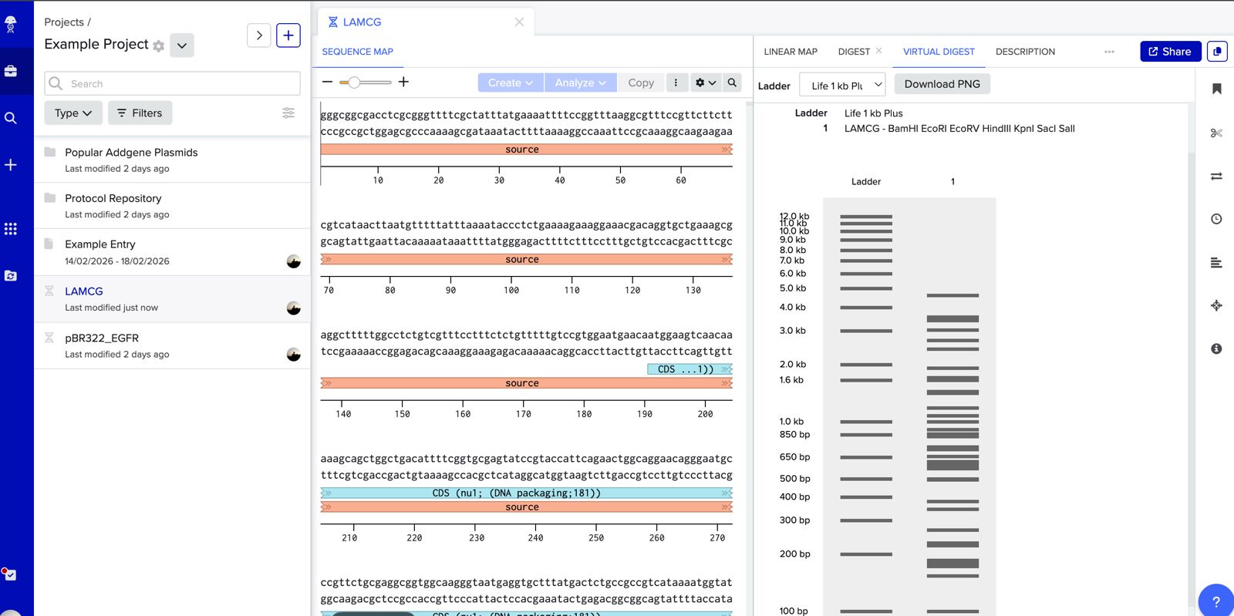Open the filter settings sliders icon

tap(288, 113)
